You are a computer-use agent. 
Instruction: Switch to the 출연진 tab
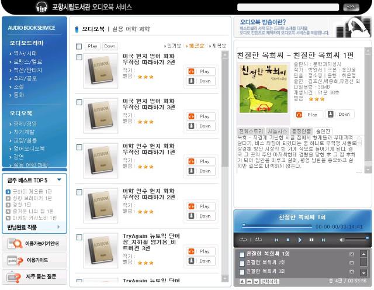(x=323, y=132)
